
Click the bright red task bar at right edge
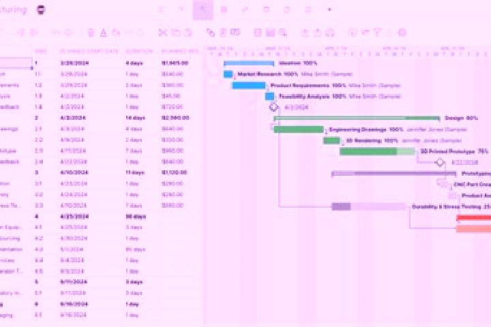tap(474, 218)
